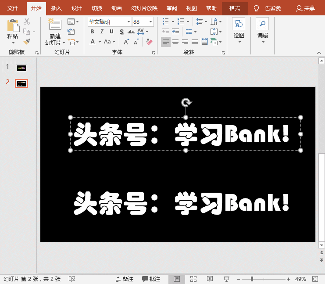Open the columns icon in paragraph group
The image size is (325, 284).
tap(189, 32)
